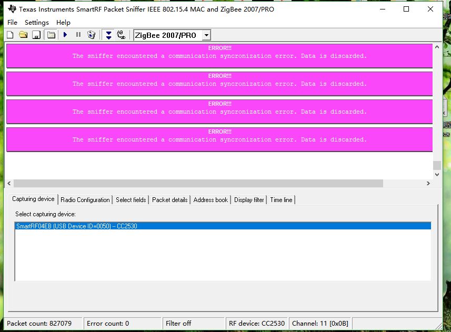Click the AB/ab small font toggle icon

(x=121, y=35)
